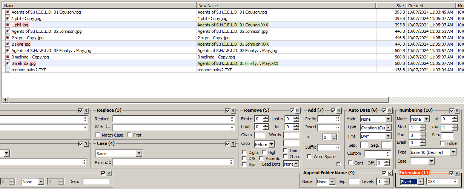Click the icon of 3 melinda - Copy.jpg
This screenshot has height=189, width=464.
point(8,57)
